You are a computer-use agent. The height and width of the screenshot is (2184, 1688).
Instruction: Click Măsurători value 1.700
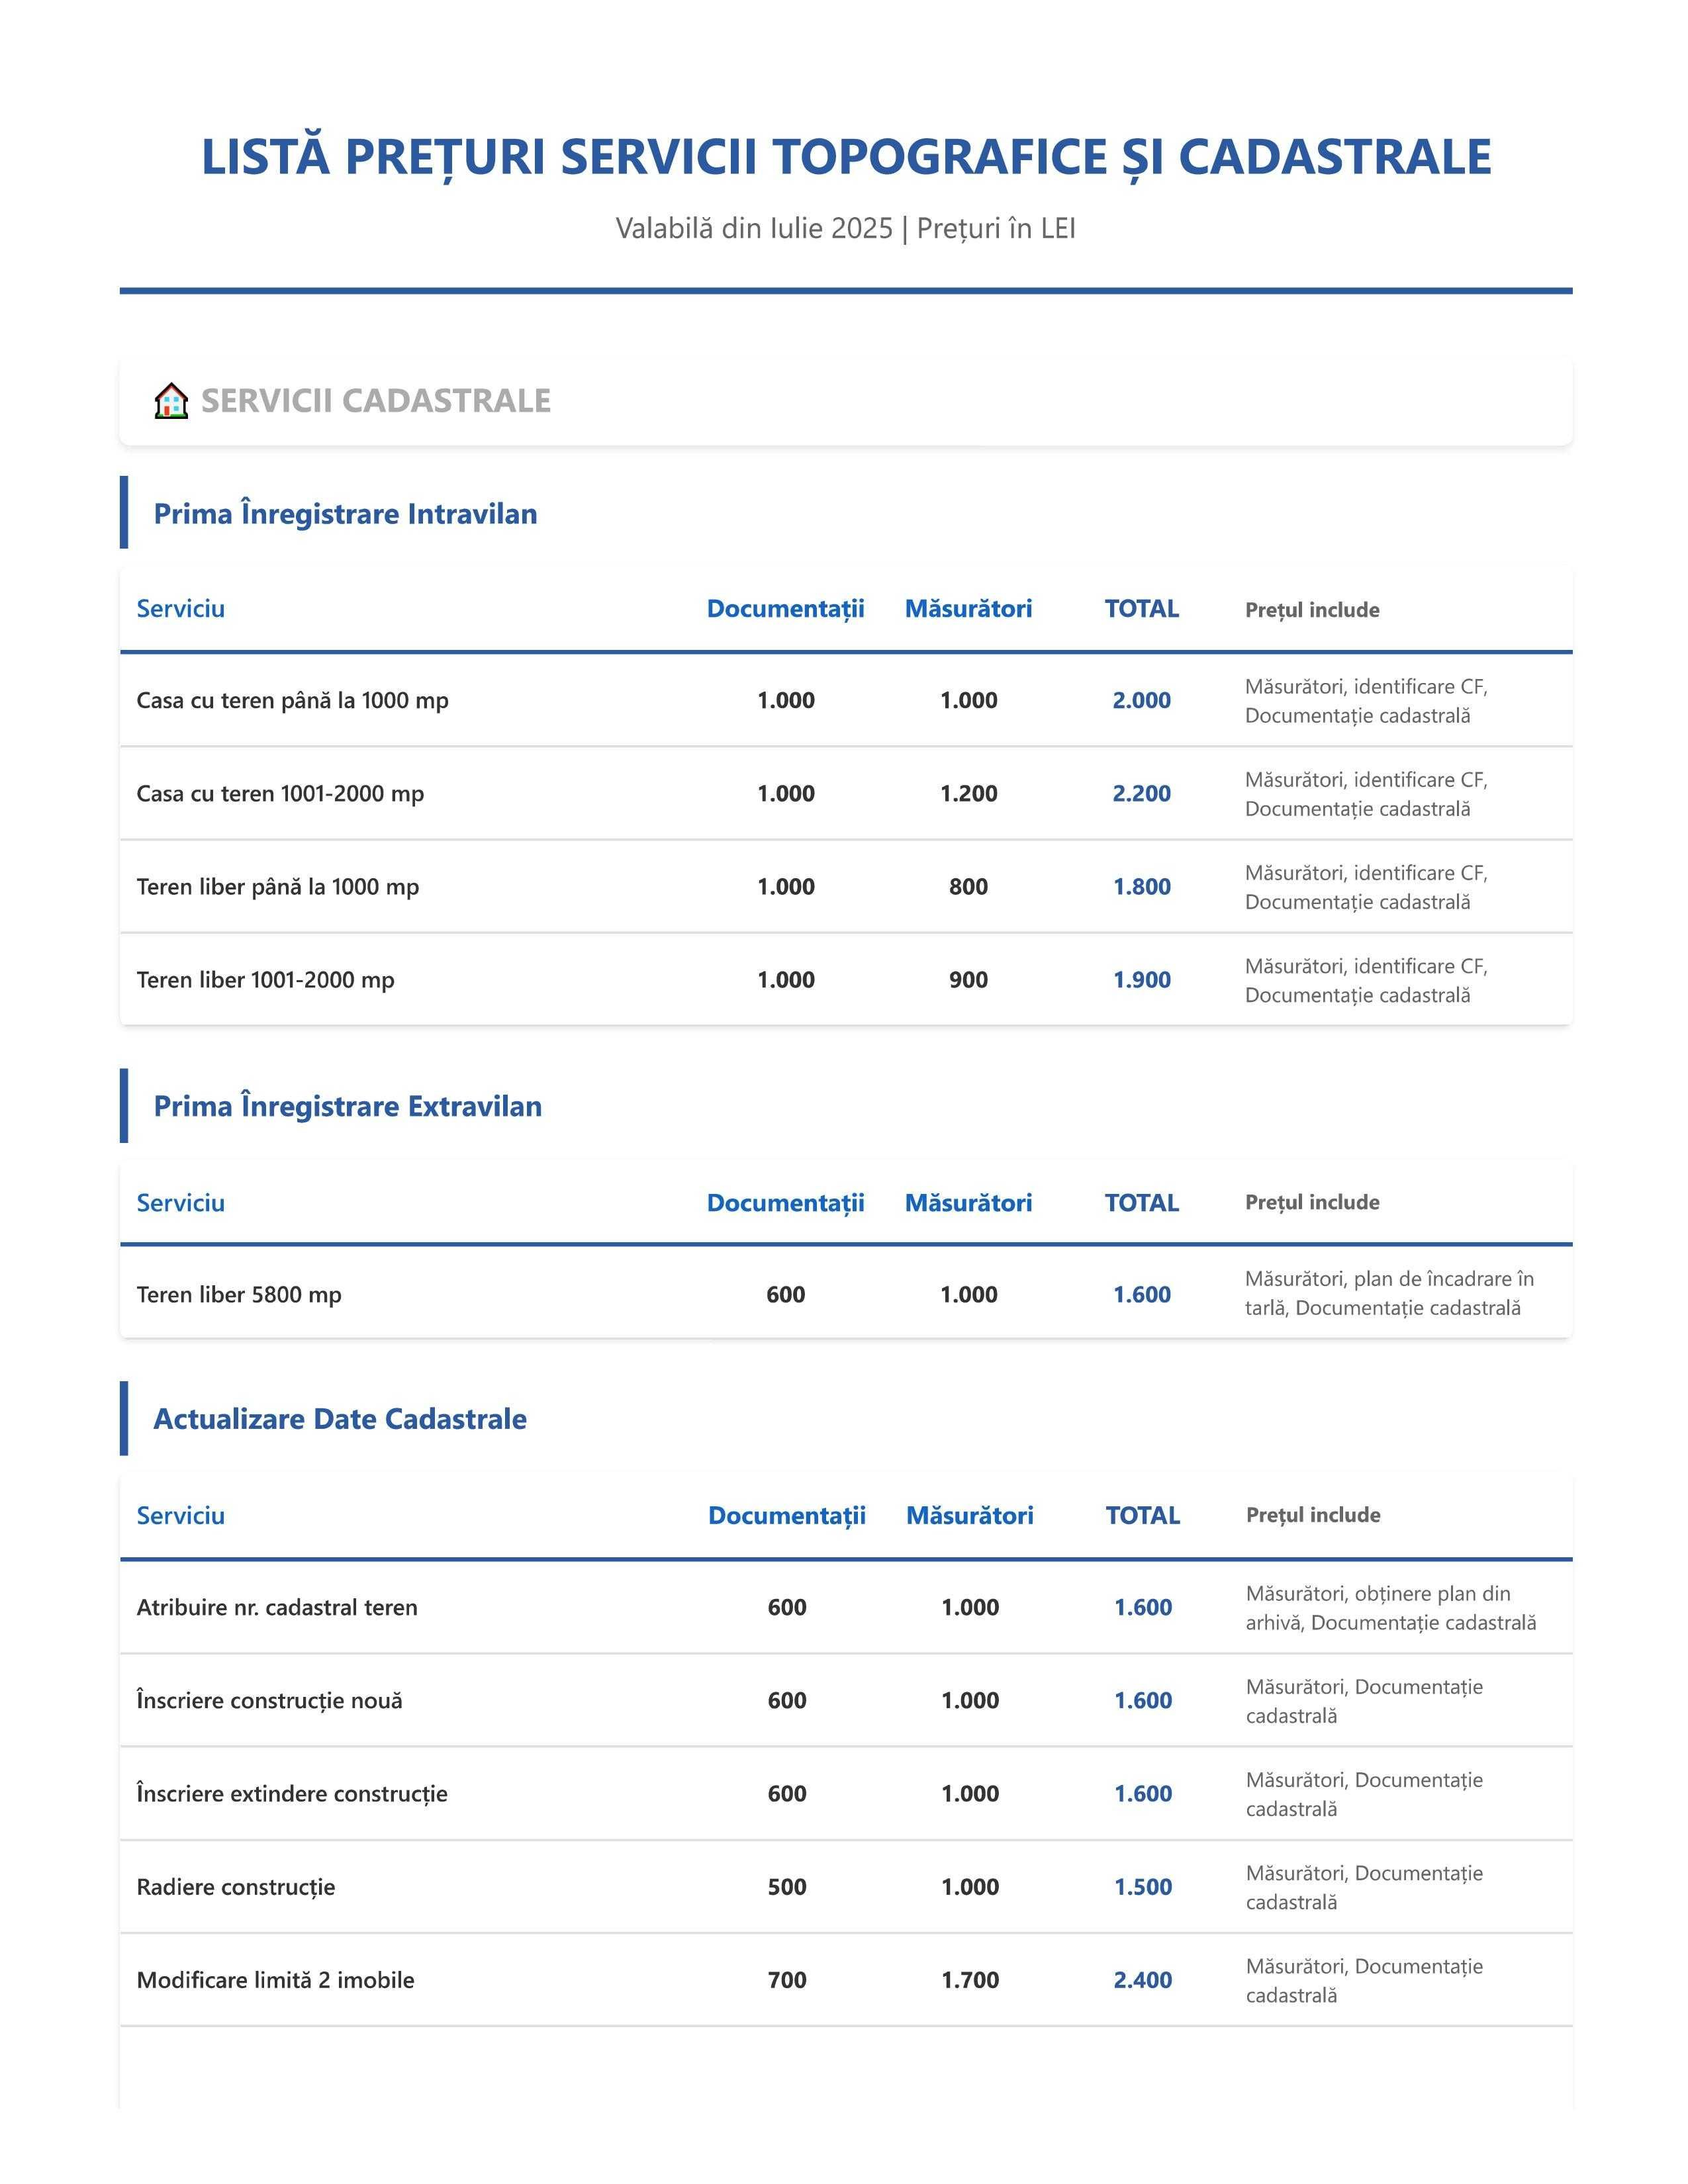tap(970, 1980)
